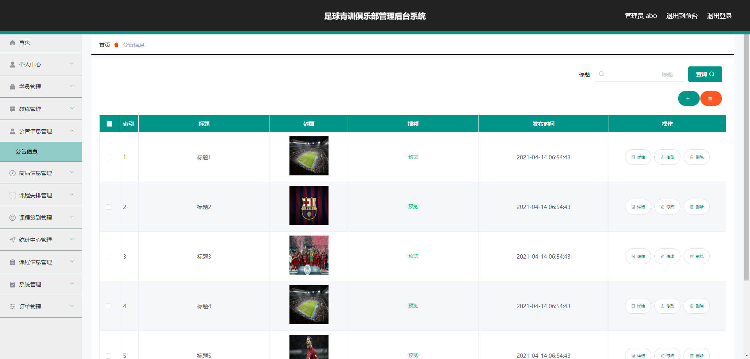Edit (修改) the row 标题4
Image resolution: width=750 pixels, height=359 pixels.
tap(667, 306)
